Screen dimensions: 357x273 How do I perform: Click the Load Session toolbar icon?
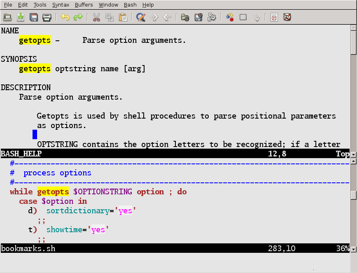click(185, 17)
